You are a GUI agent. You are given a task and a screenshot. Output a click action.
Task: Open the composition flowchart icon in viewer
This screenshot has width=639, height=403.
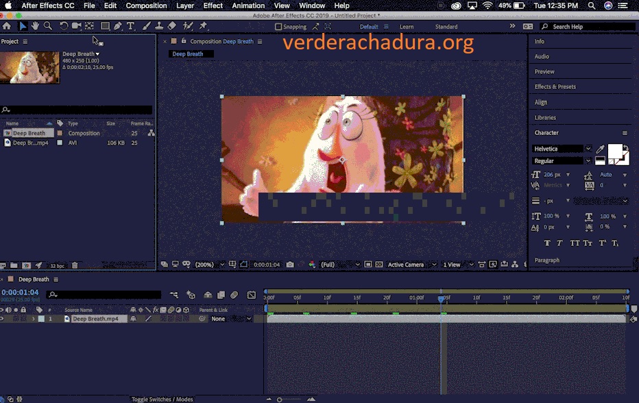(x=515, y=265)
